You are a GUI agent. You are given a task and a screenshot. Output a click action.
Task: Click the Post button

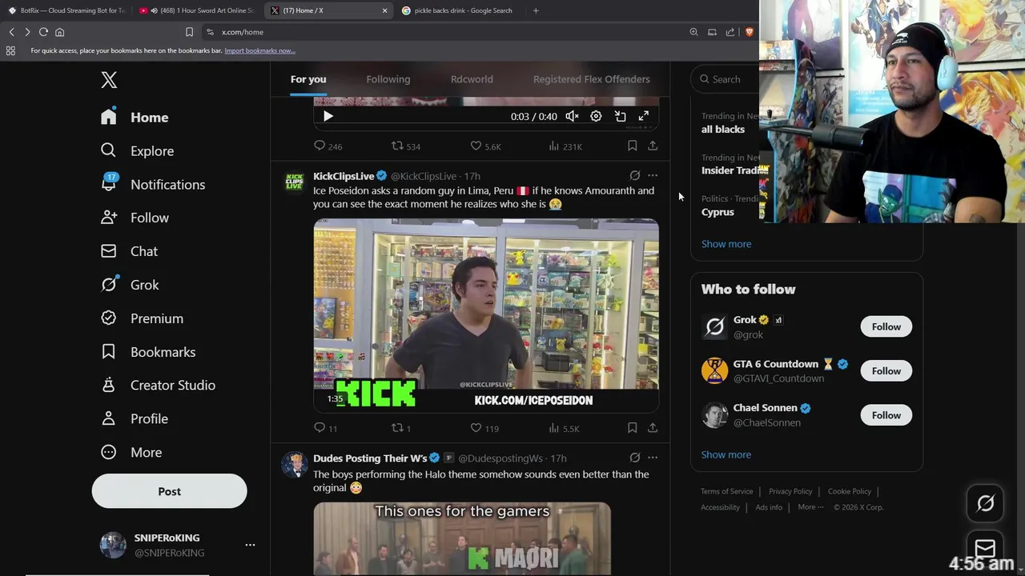click(x=169, y=491)
